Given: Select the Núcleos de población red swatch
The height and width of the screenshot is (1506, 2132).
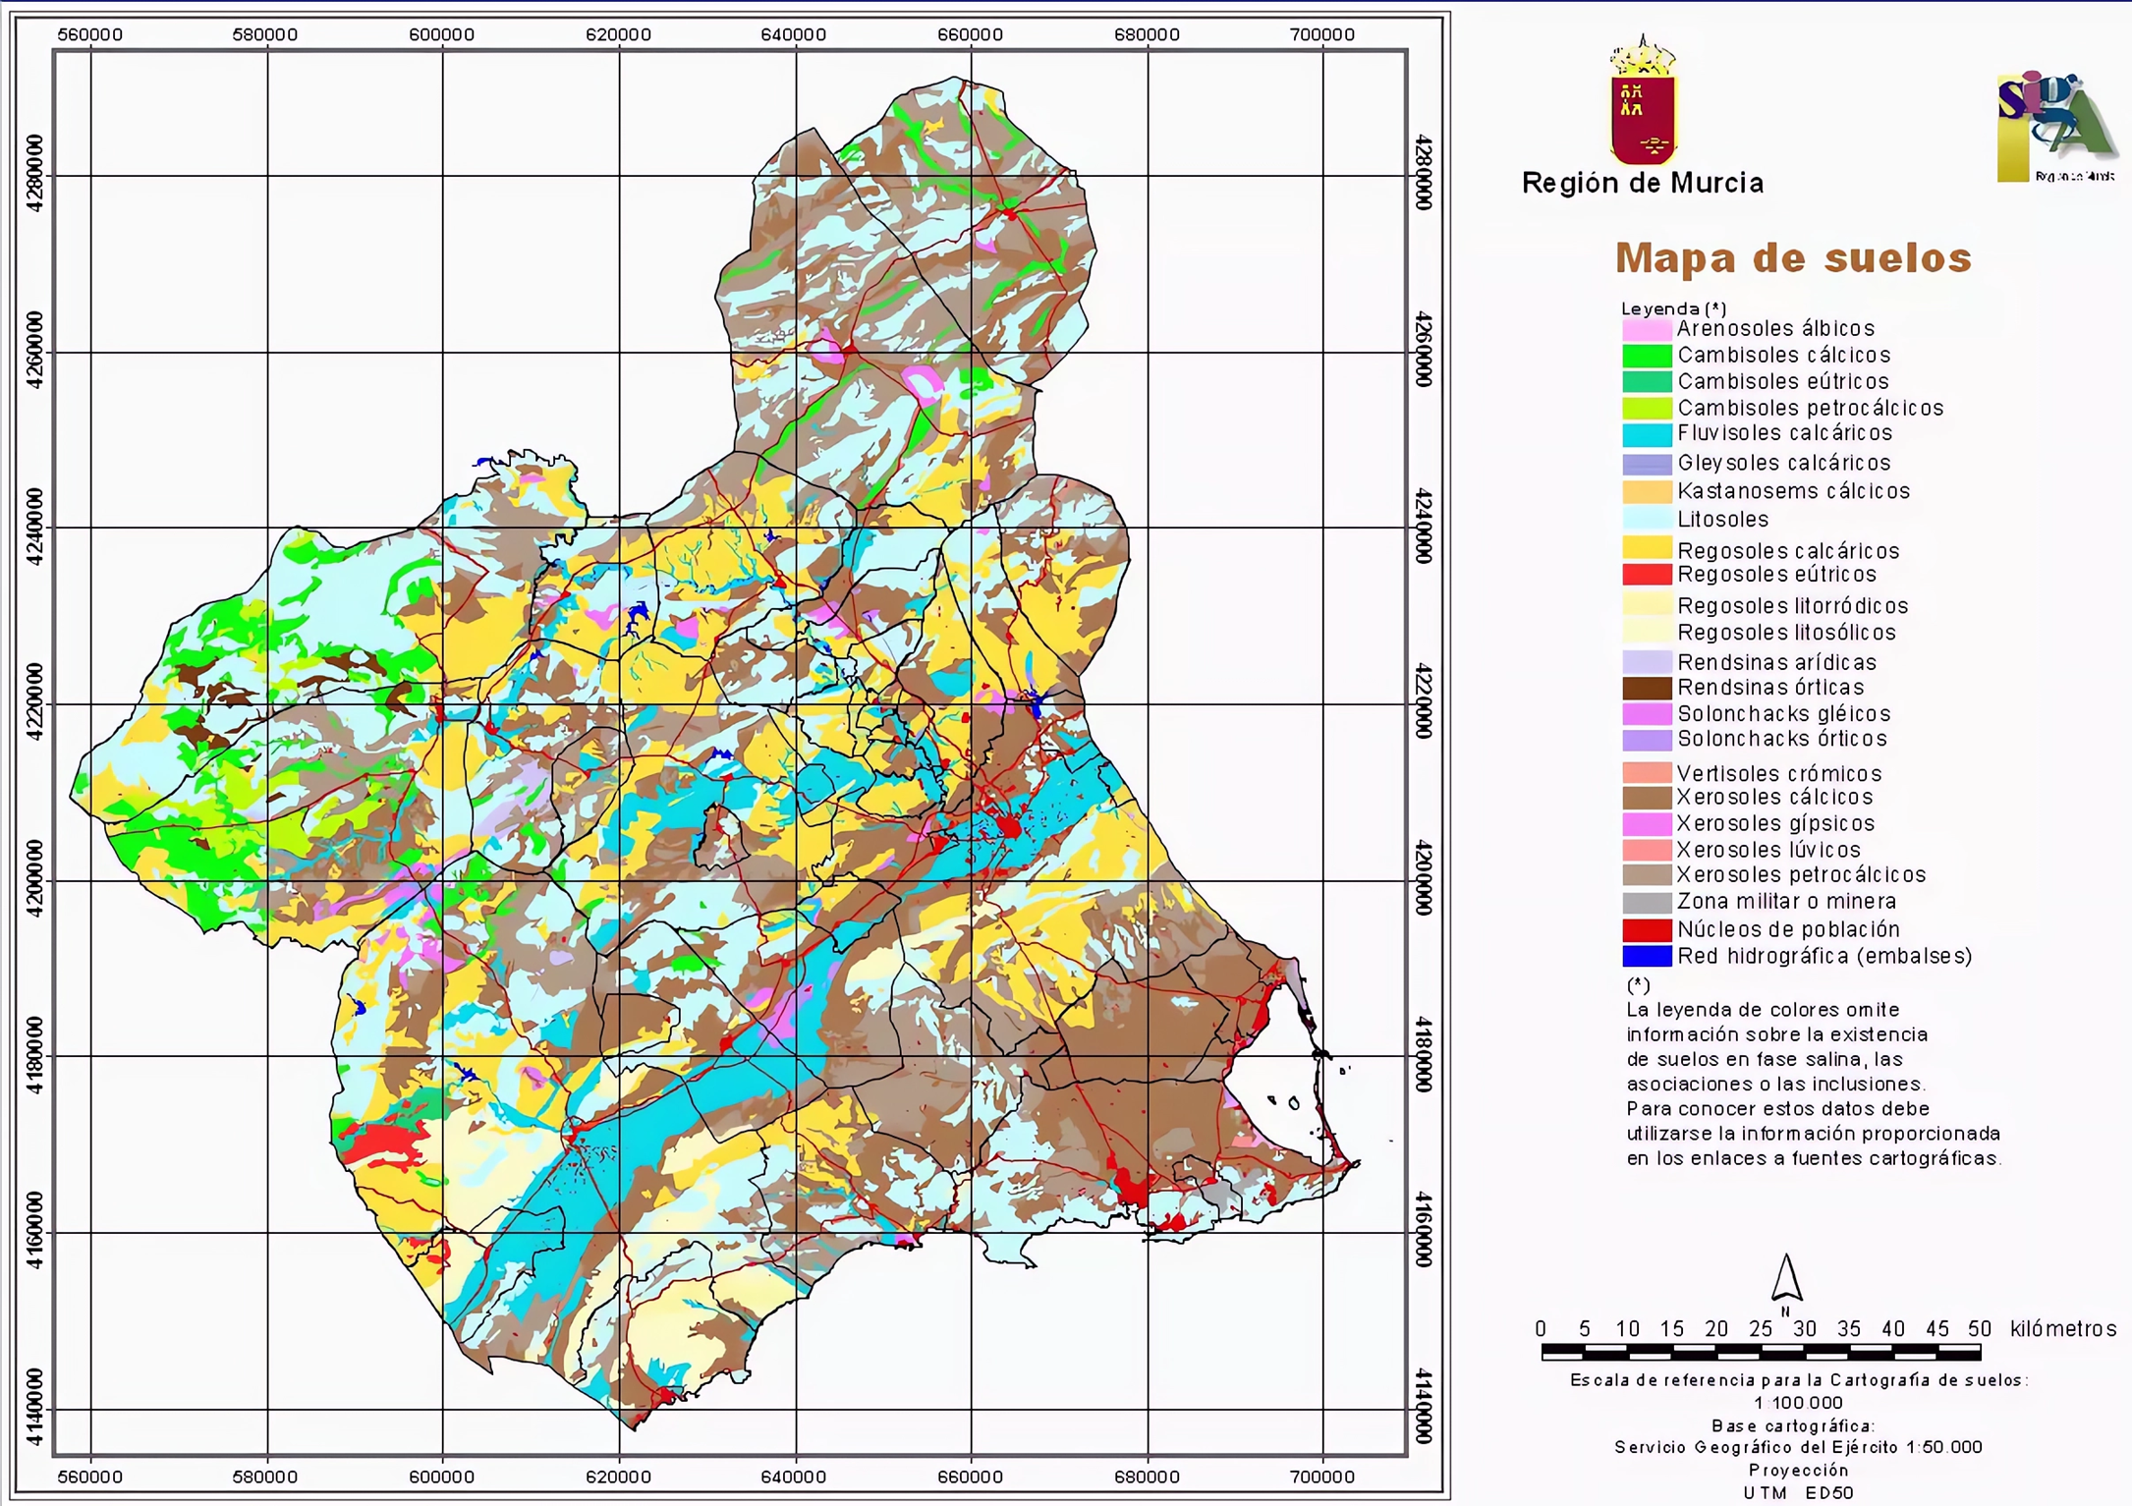Looking at the screenshot, I should [x=1647, y=929].
